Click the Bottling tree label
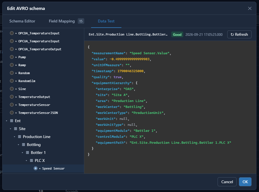Image resolution: width=259 pixels, height=192 pixels. pos(34,145)
